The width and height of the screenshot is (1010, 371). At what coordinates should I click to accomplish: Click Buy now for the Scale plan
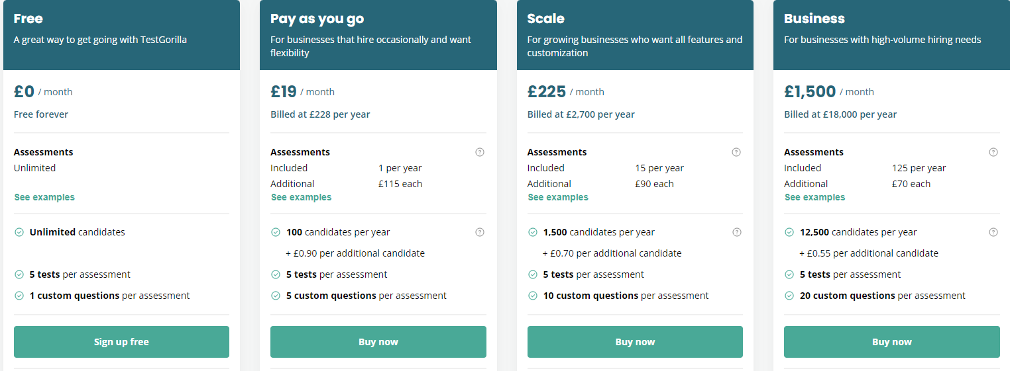[635, 342]
